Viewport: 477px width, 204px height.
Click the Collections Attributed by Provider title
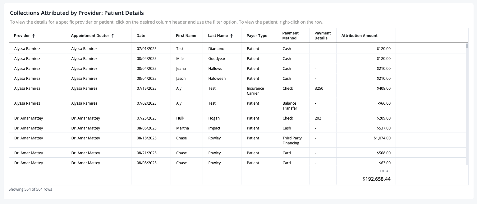pyautogui.click(x=77, y=13)
